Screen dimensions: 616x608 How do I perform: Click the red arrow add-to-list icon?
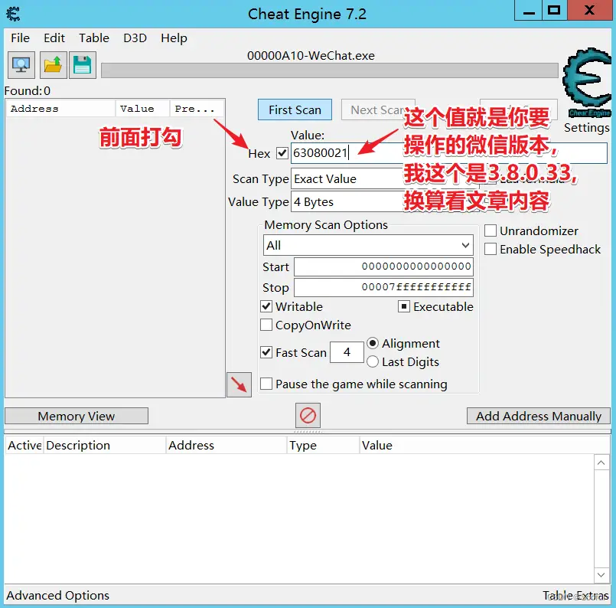point(239,384)
